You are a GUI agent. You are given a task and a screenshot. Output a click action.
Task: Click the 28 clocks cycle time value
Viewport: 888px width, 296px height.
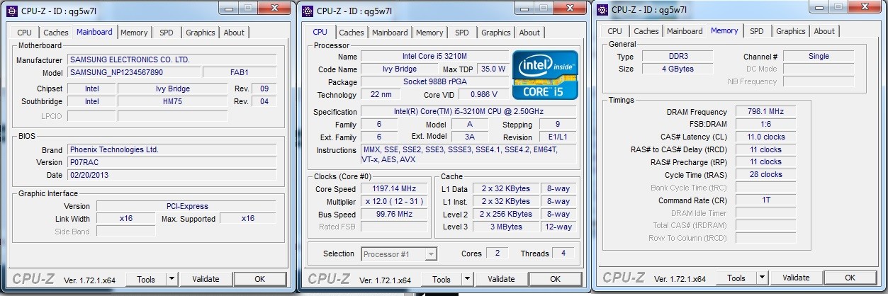point(765,174)
